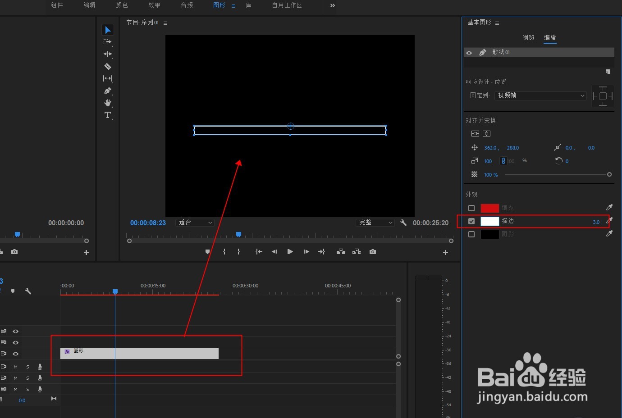Open 固定到 视频帧 dropdown

(x=541, y=95)
